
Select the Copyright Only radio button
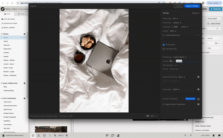[164, 49]
